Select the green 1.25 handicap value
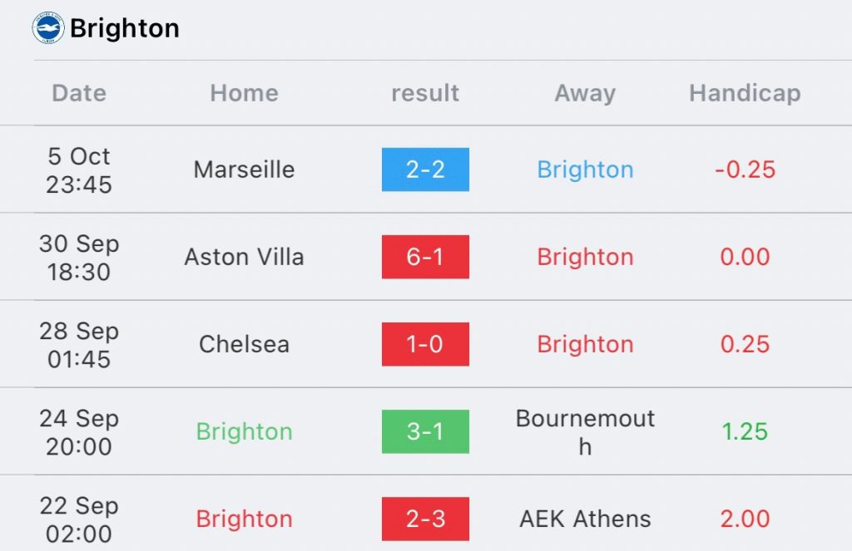The image size is (852, 551). click(x=745, y=431)
